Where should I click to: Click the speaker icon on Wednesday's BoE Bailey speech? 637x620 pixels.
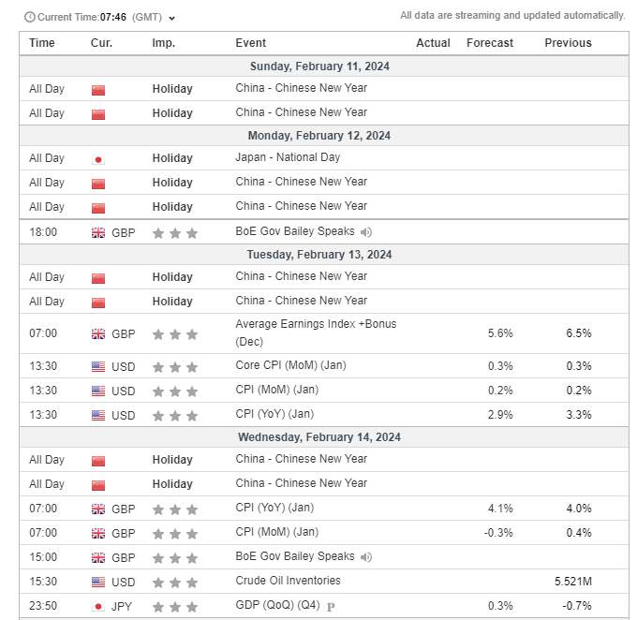[x=366, y=557]
